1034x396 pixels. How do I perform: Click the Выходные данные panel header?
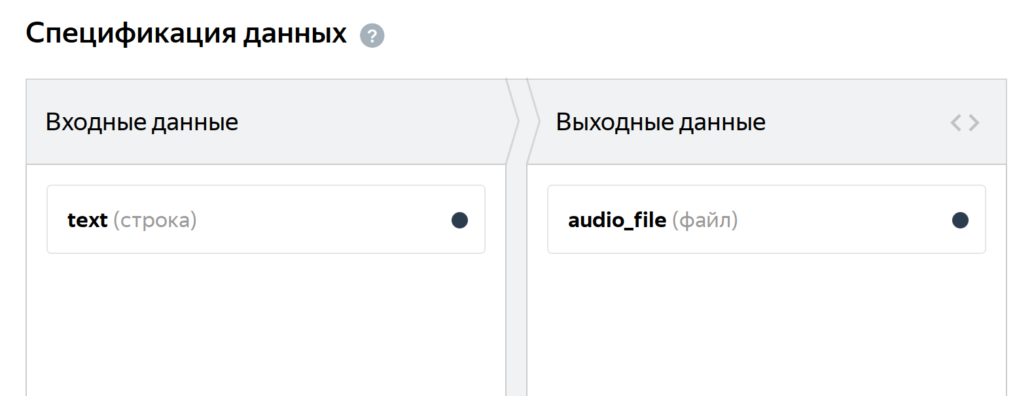[x=766, y=122]
